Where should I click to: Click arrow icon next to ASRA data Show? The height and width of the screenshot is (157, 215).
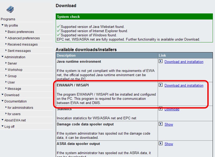pos(161,144)
